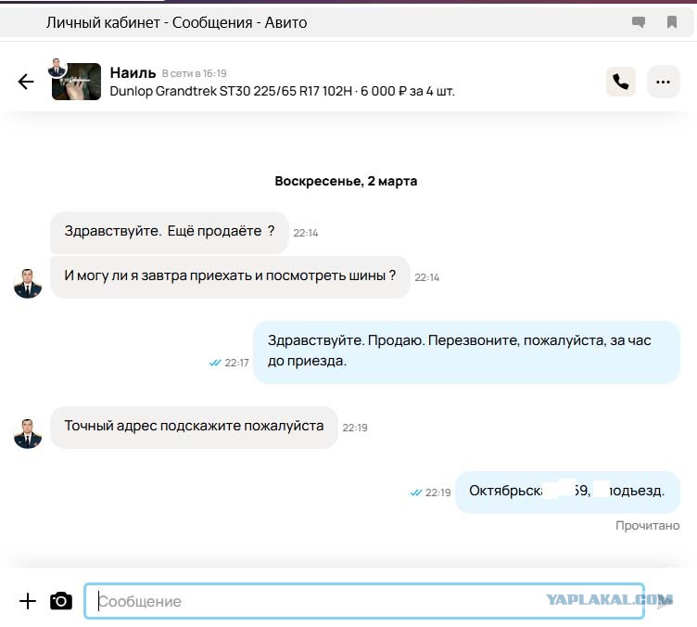Click avatar beside 'Точный адрес' message
Image resolution: width=697 pixels, height=627 pixels.
click(x=28, y=433)
